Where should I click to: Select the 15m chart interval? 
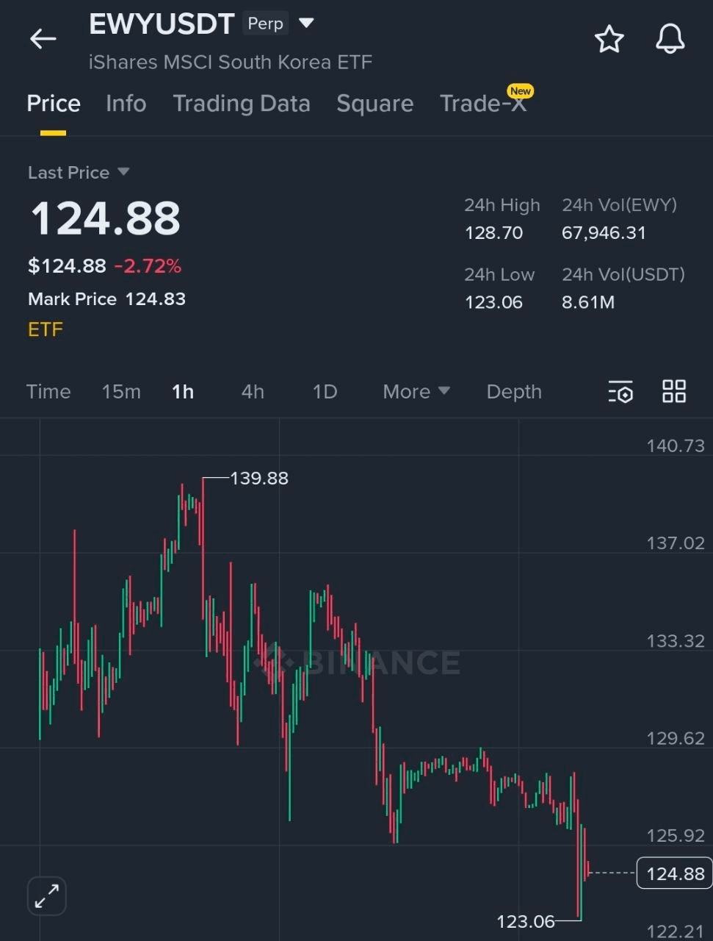point(121,392)
